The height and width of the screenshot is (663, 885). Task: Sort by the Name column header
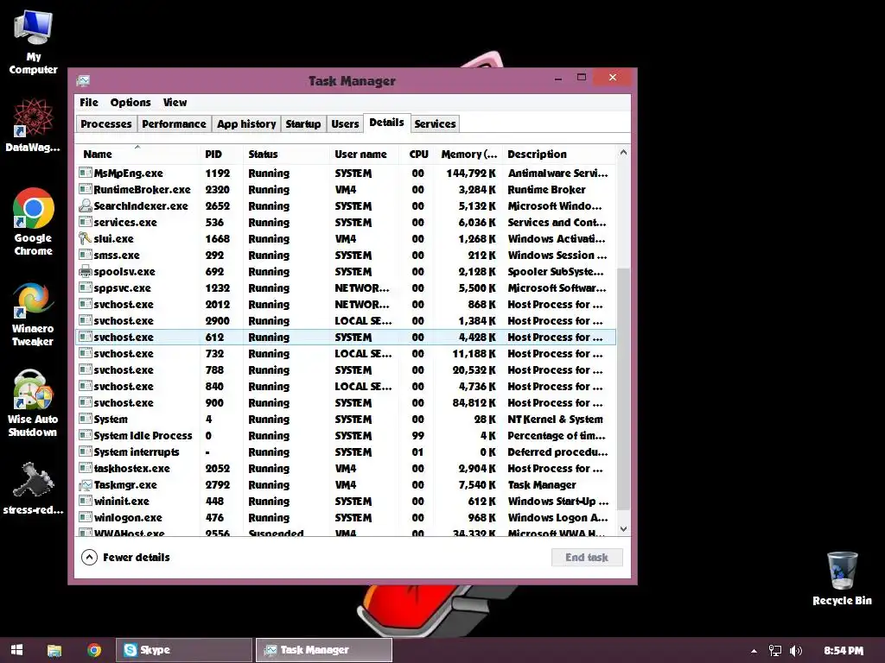point(137,154)
